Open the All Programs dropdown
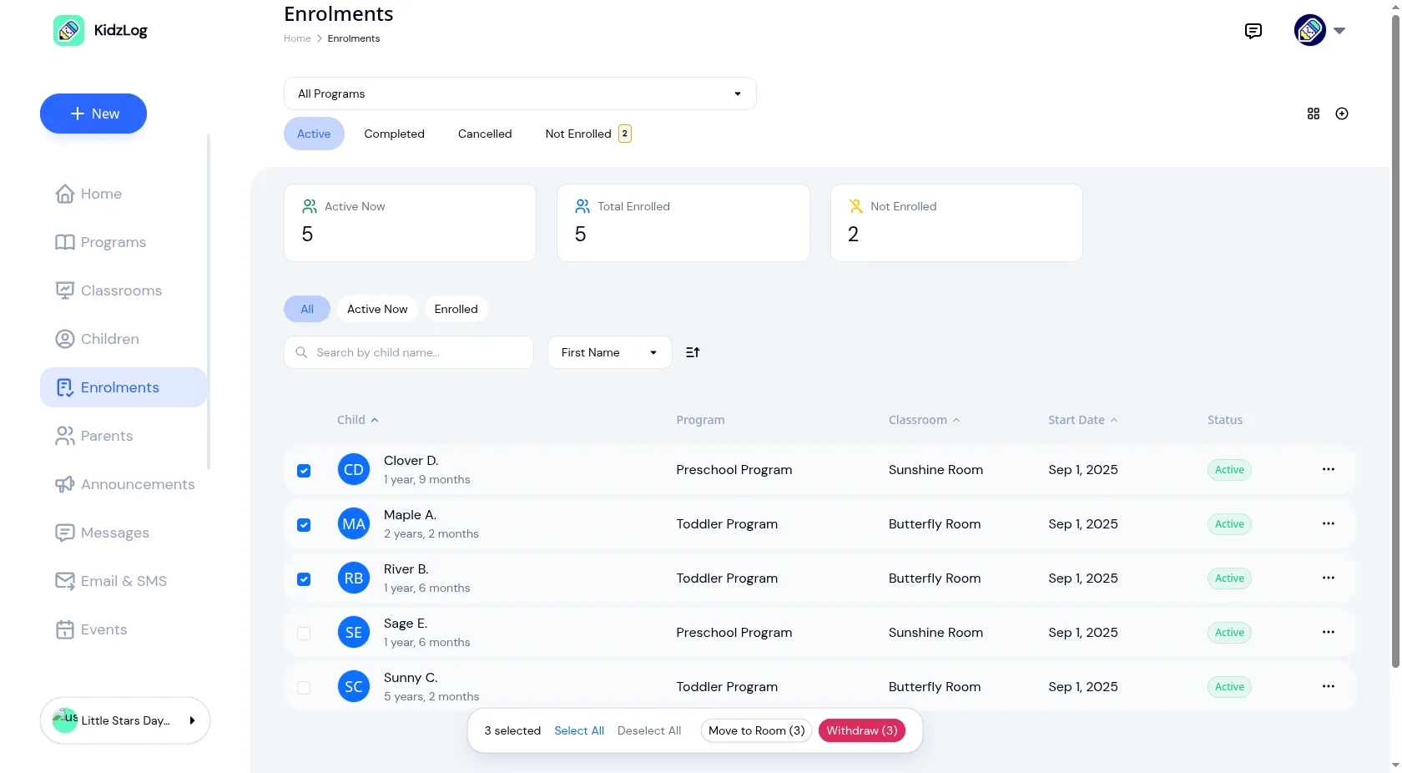Image resolution: width=1402 pixels, height=773 pixels. [520, 93]
